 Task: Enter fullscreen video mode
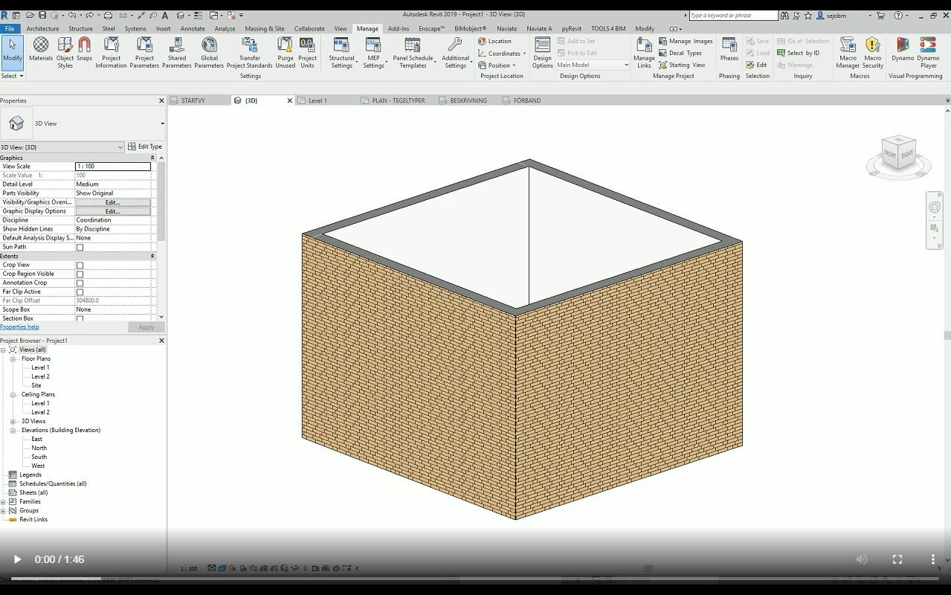[897, 559]
